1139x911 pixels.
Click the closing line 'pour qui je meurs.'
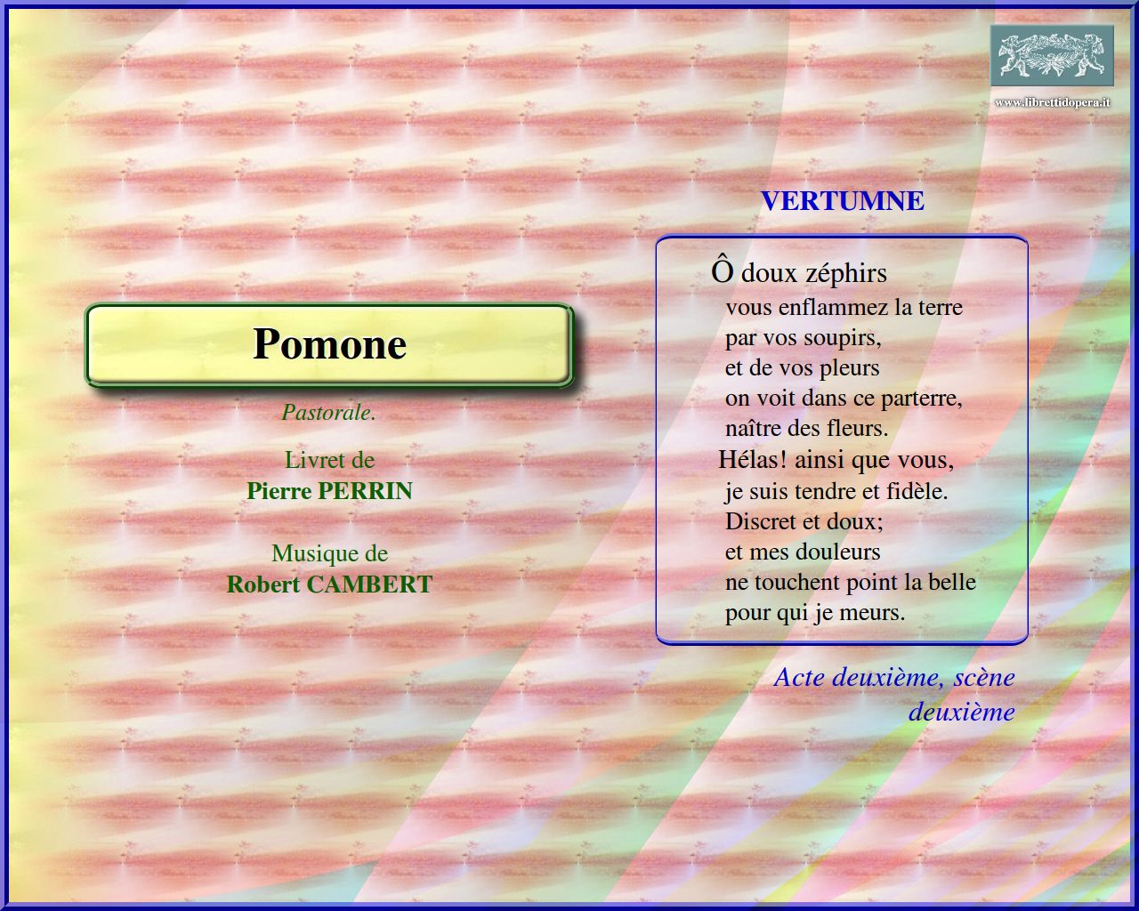coord(814,613)
